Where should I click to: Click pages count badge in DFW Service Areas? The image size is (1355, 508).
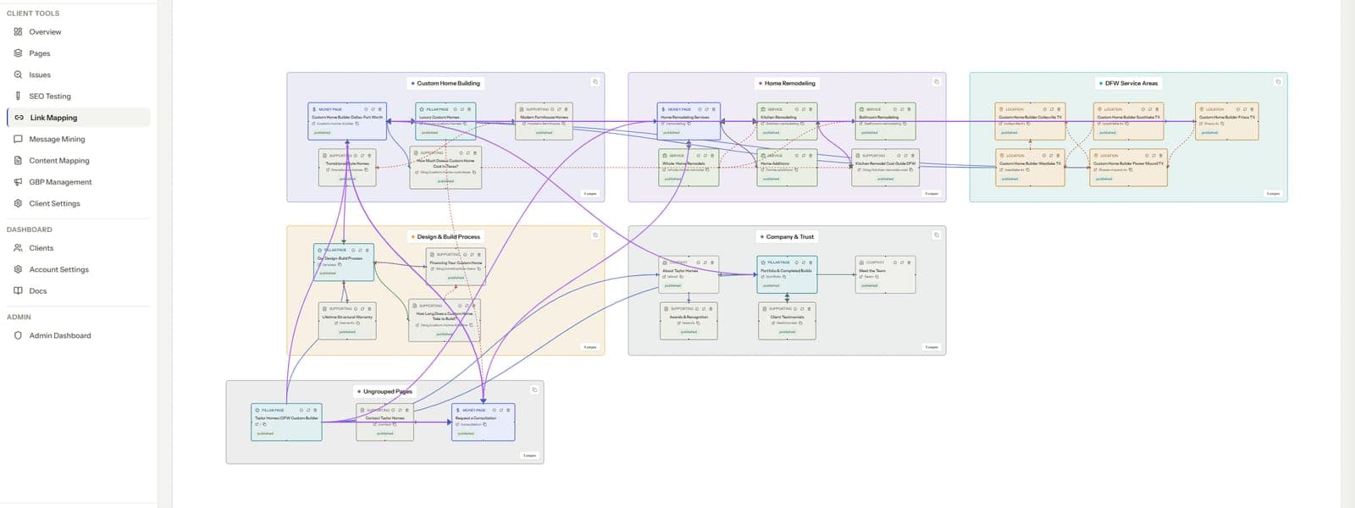[1272, 193]
